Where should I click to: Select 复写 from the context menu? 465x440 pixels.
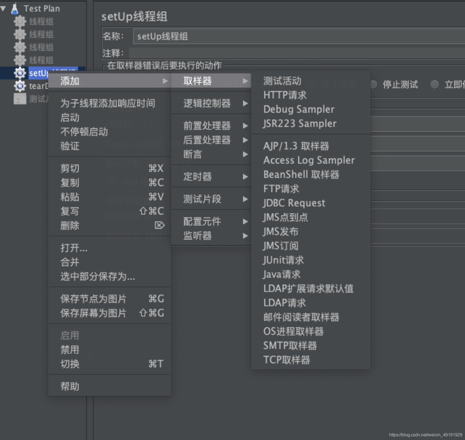109,211
